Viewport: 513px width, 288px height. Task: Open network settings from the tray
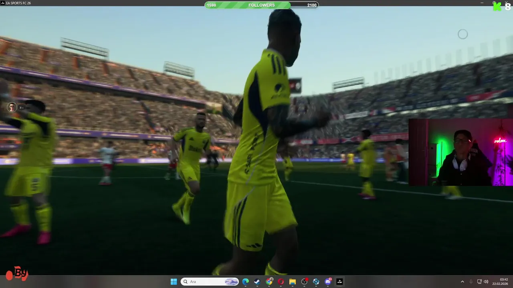click(x=479, y=282)
